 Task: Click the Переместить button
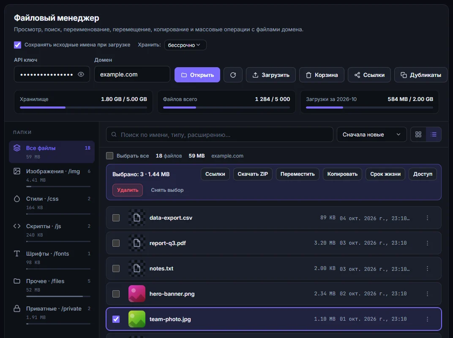point(297,174)
